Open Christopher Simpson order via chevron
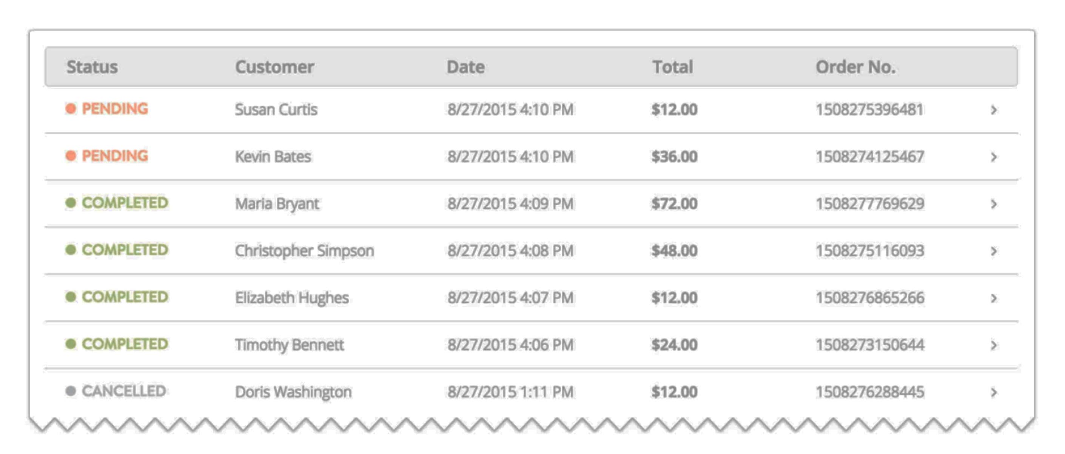The height and width of the screenshot is (454, 1065). coord(994,251)
